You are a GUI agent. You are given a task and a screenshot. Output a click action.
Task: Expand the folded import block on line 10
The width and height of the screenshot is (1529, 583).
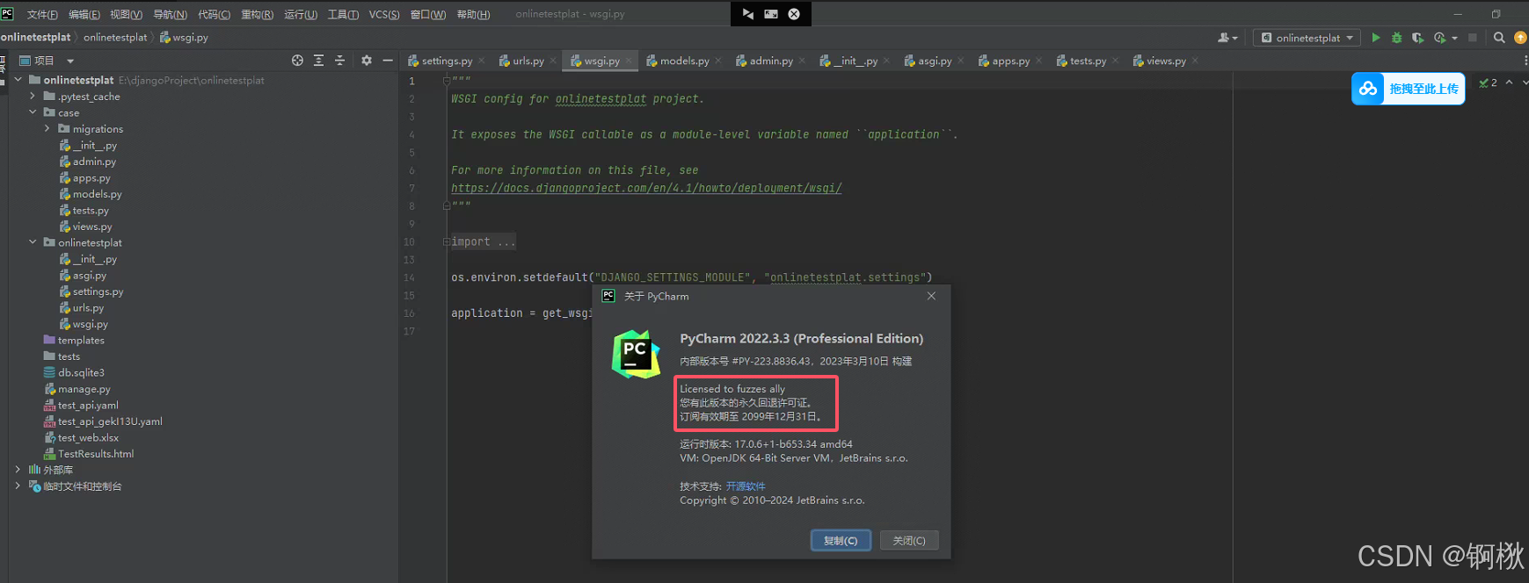click(447, 241)
